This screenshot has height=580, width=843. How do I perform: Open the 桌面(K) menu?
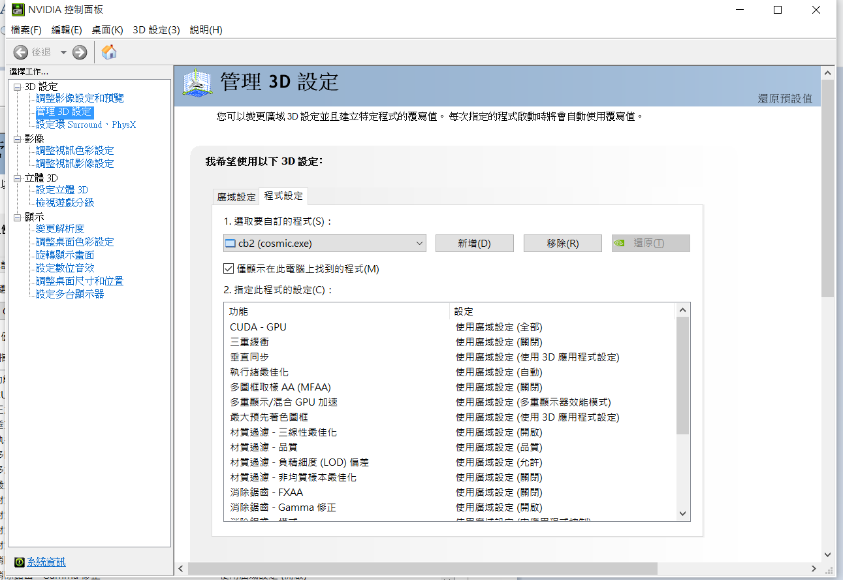[x=107, y=30]
